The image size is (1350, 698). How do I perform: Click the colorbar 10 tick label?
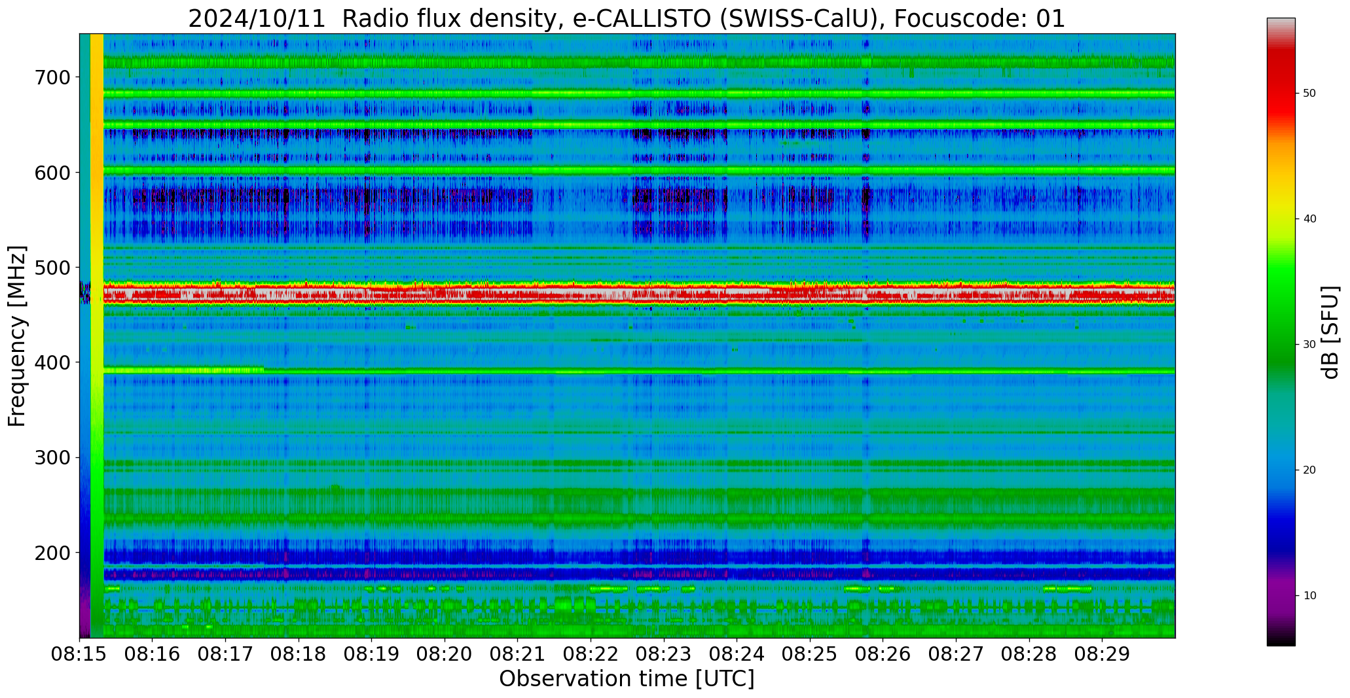[x=1309, y=596]
